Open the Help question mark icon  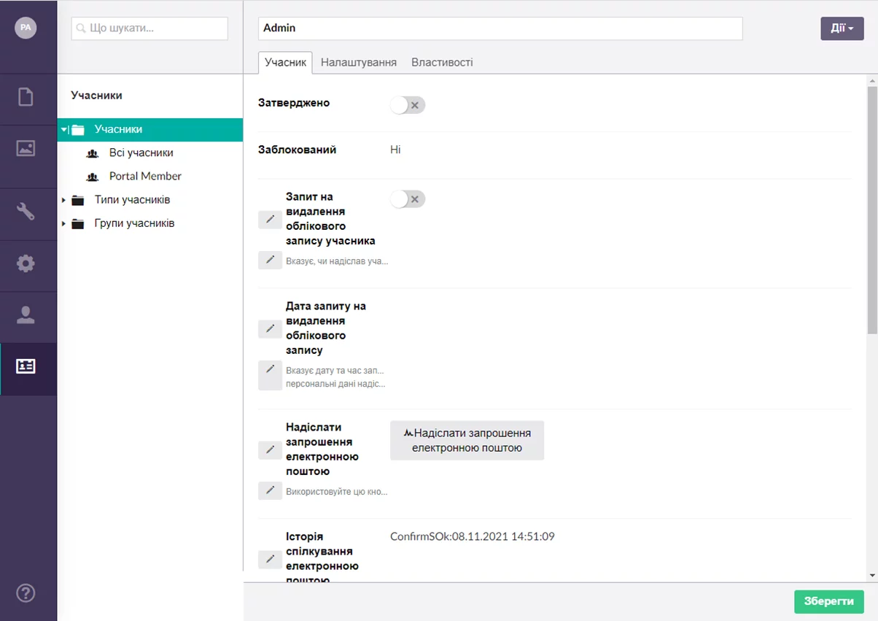coord(26,593)
